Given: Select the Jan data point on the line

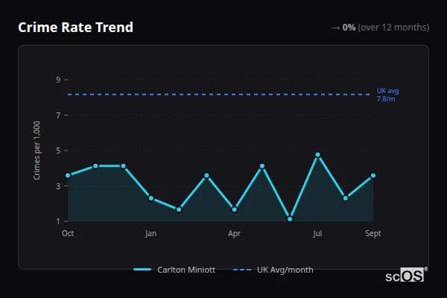Looking at the screenshot, I should click(151, 198).
